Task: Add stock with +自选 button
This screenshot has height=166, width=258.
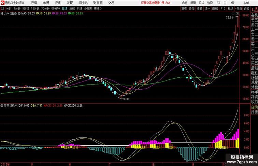Action: 239,9
